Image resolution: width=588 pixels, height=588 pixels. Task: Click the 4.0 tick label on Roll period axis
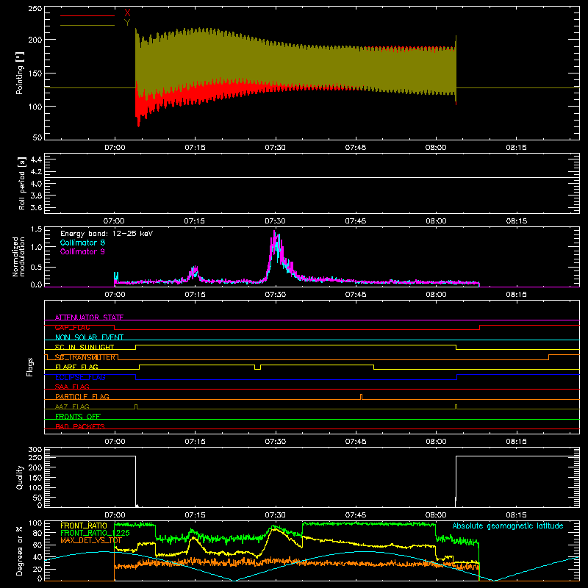[36, 184]
